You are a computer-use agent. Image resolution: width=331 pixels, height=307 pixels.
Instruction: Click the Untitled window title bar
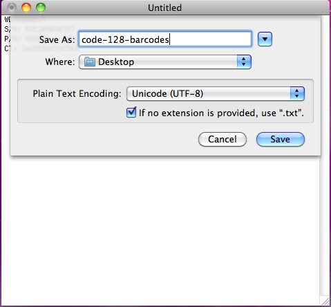[x=165, y=8]
